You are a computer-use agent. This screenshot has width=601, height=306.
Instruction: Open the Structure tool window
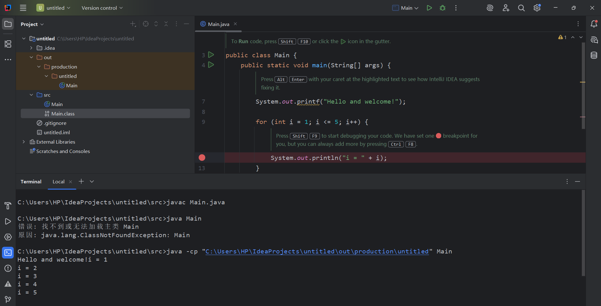point(8,44)
